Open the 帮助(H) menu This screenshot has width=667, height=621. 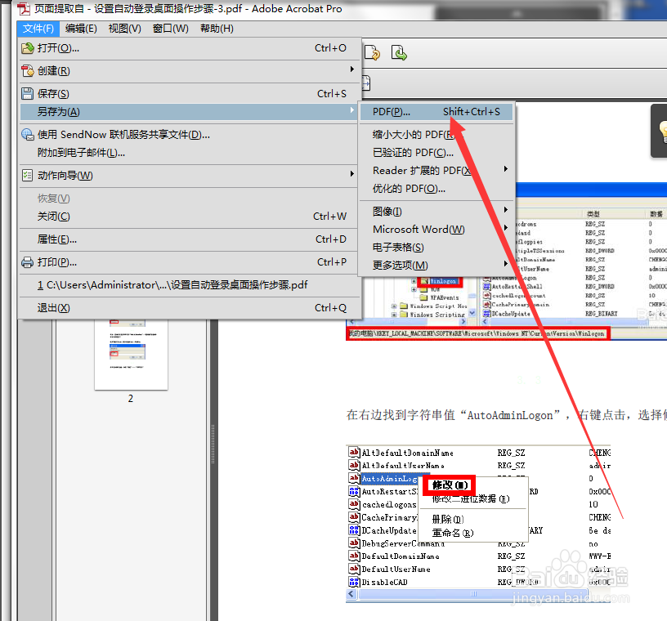pyautogui.click(x=217, y=29)
